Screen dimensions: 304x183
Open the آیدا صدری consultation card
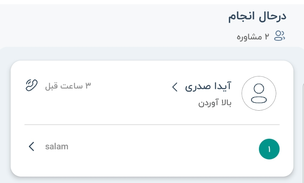(x=152, y=118)
